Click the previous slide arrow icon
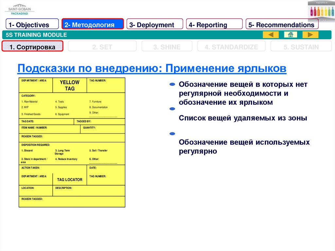Viewport: 335px width, 251px height. coord(271,35)
